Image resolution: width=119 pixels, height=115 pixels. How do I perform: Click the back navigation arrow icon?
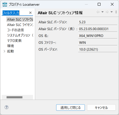(98, 12)
